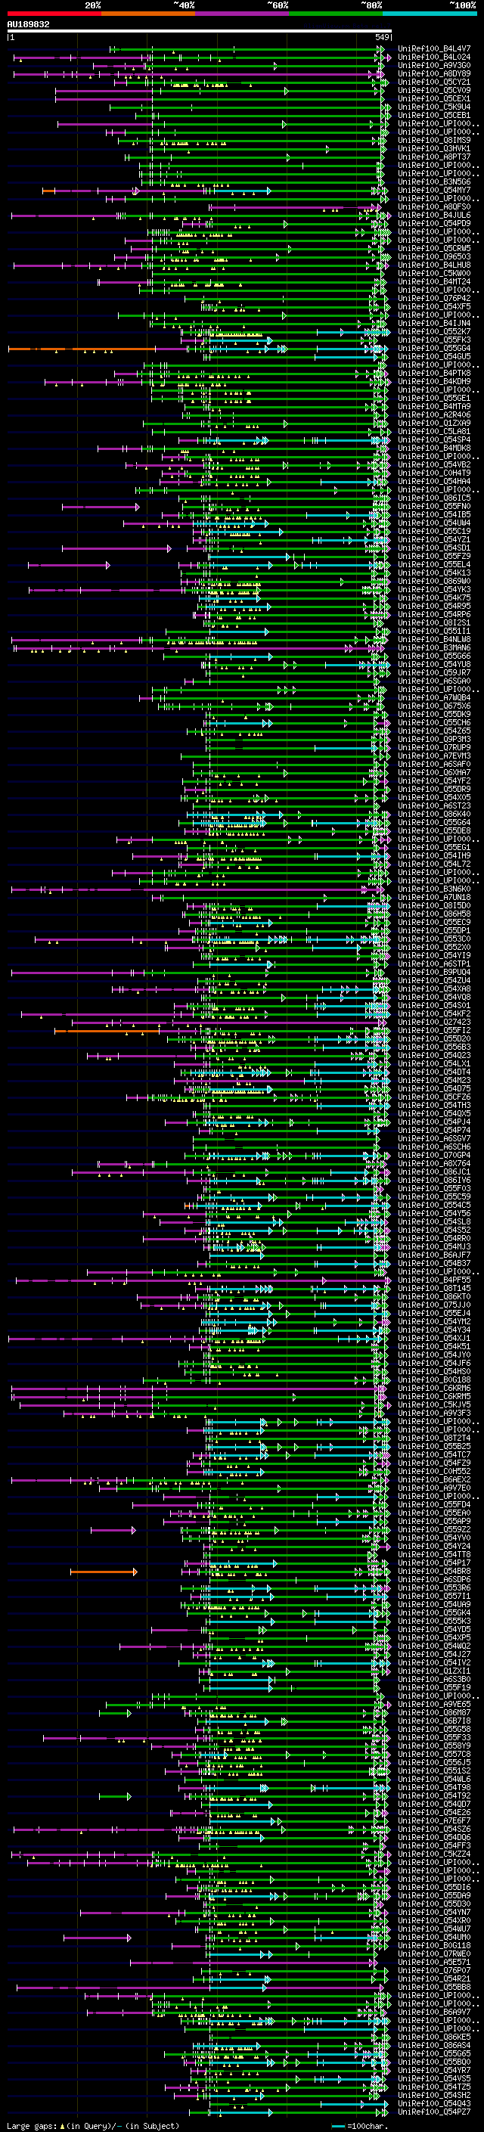Select label UniRef100_Q54MY7

click(434, 191)
